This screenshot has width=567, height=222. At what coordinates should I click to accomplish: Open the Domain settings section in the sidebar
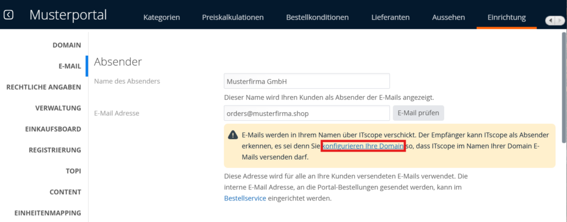coord(66,45)
